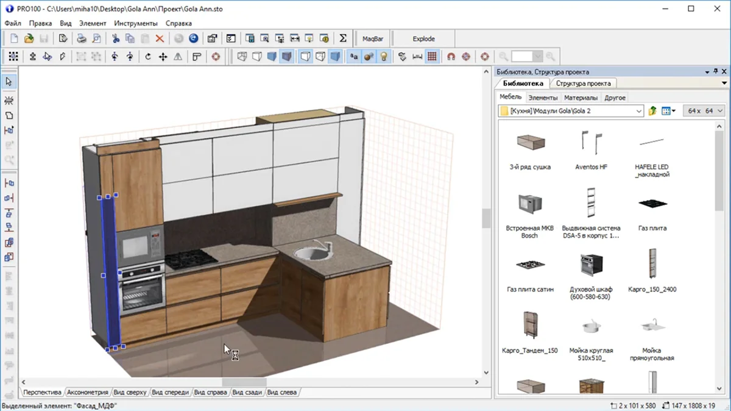
Task: Click the red magnet snap icon
Action: [451, 57]
